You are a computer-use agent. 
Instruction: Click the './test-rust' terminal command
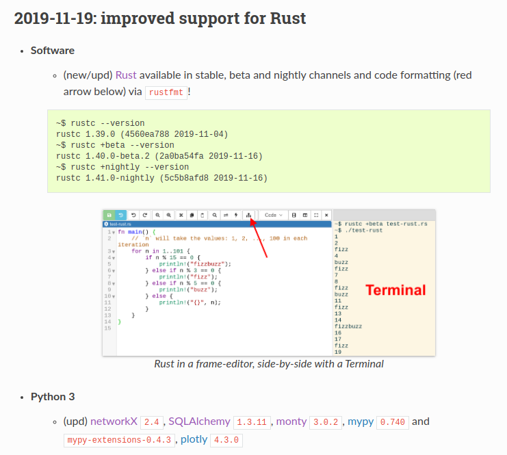click(x=359, y=231)
